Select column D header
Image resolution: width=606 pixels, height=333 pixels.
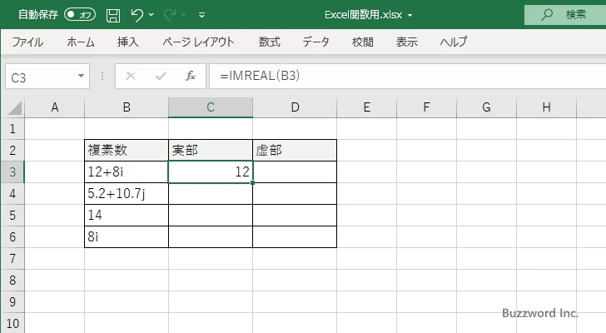(x=295, y=107)
